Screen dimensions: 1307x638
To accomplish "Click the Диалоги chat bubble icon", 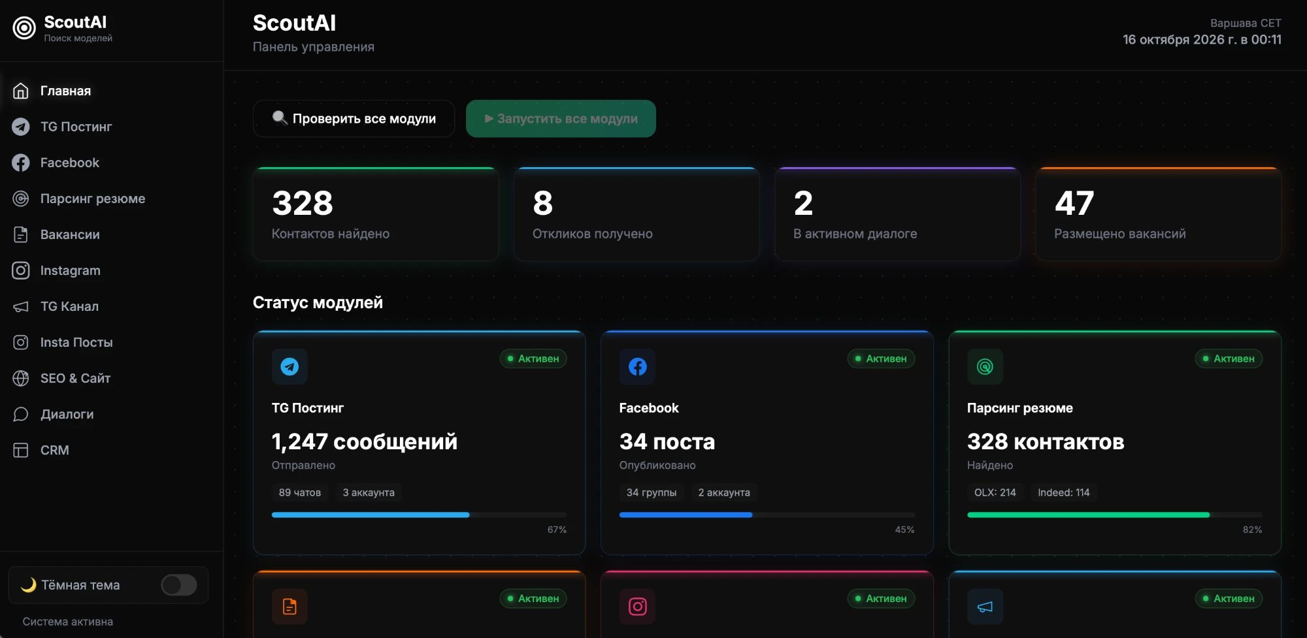I will (x=21, y=414).
